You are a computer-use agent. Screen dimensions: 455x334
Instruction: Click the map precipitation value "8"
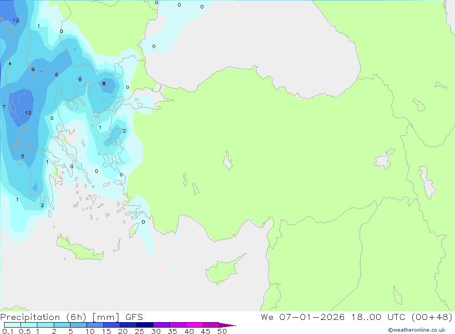(x=104, y=84)
